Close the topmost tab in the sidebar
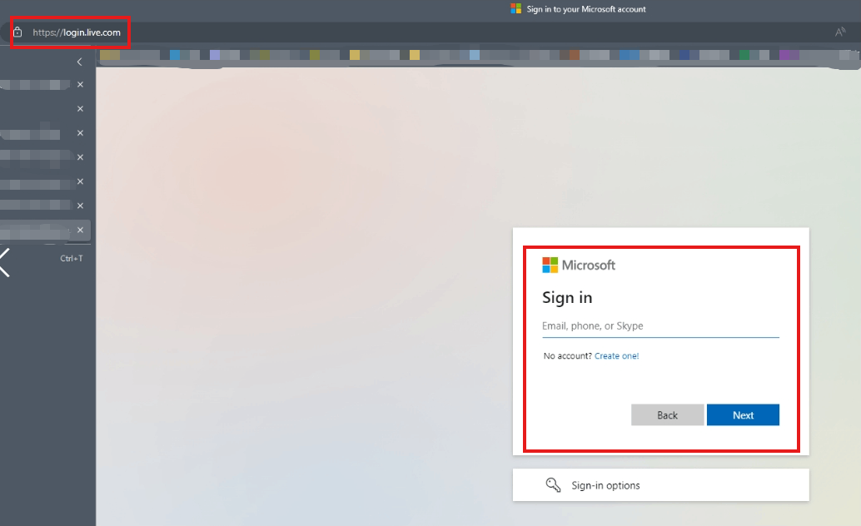 point(80,84)
